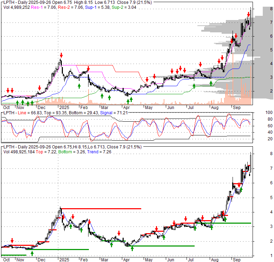
Task: Click the 'Sep' label on bottom chart time axis
Action: click(237, 260)
